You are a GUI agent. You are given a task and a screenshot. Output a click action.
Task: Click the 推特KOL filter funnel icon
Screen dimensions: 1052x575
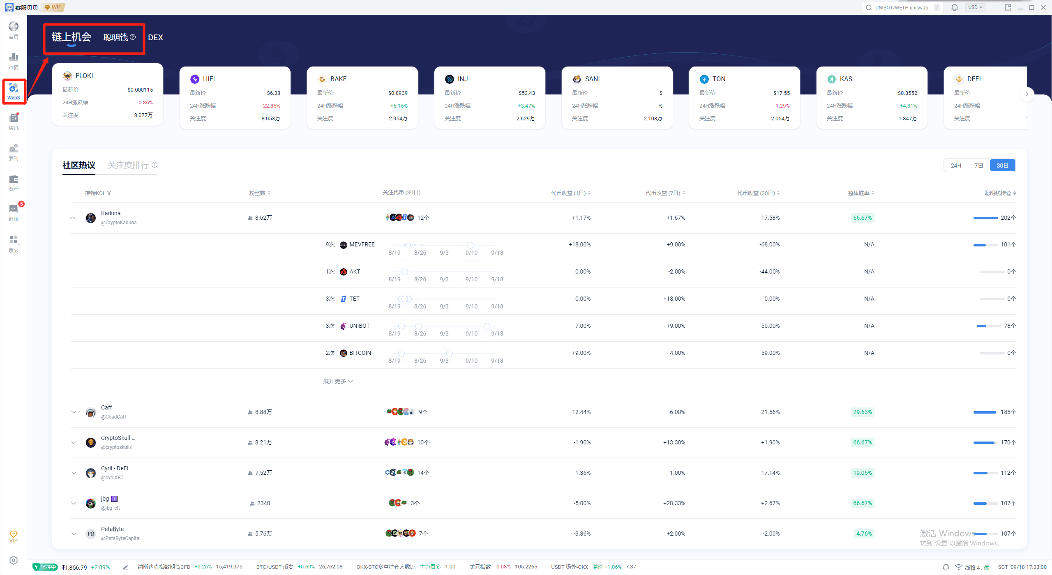109,193
